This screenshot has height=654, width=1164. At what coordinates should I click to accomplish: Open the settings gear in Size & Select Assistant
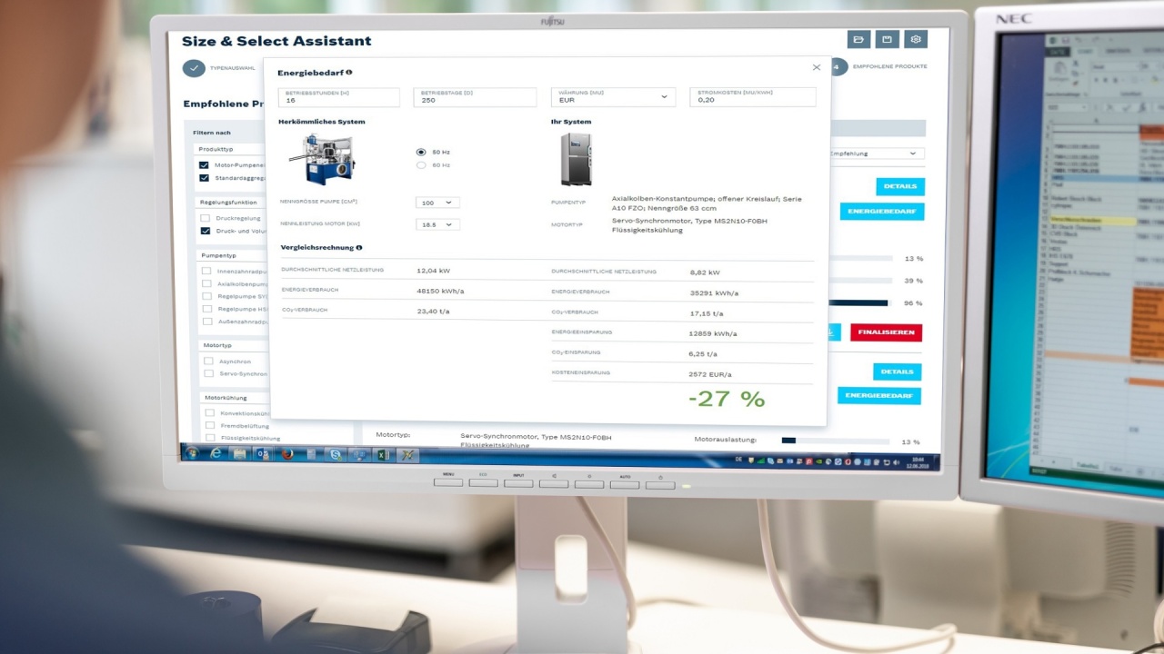[916, 39]
